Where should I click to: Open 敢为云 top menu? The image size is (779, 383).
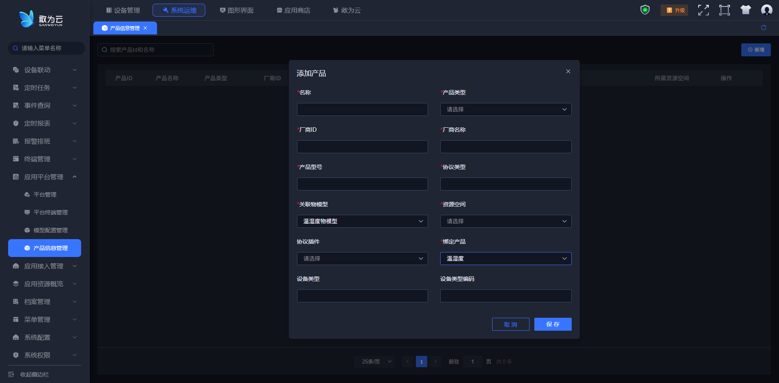coord(347,10)
